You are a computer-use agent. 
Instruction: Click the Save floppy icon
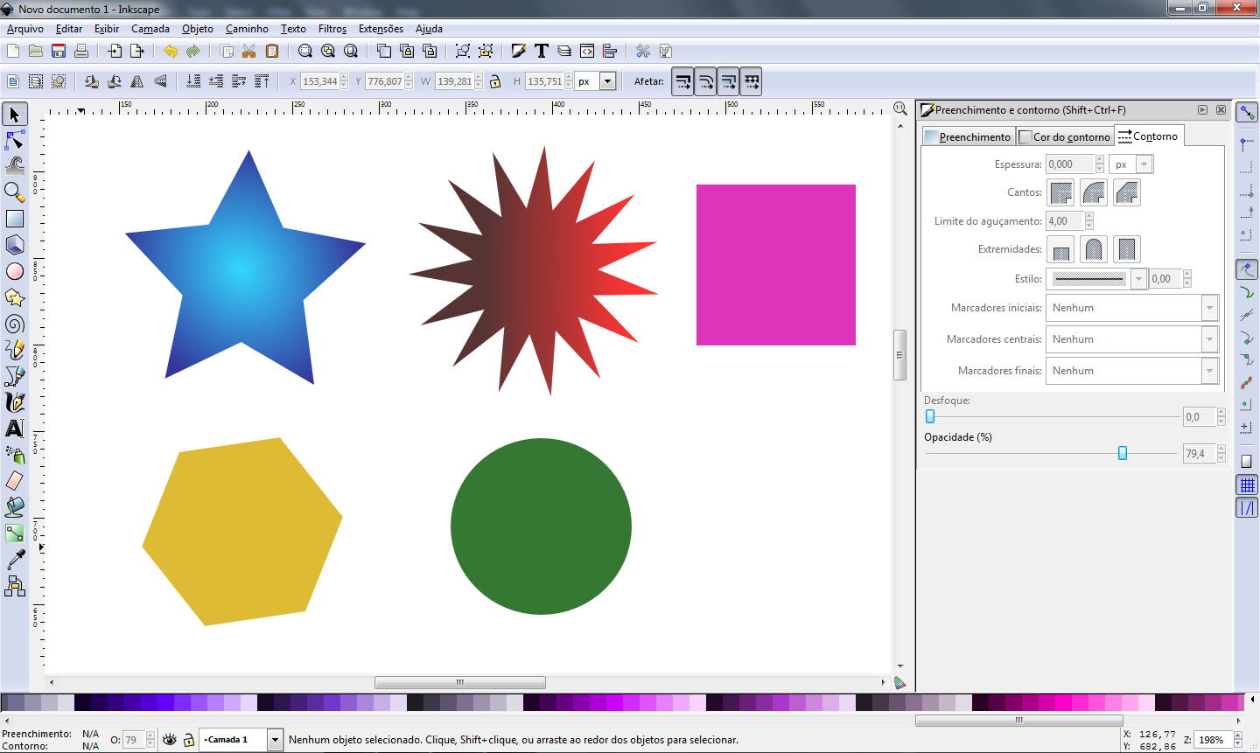pyautogui.click(x=59, y=51)
